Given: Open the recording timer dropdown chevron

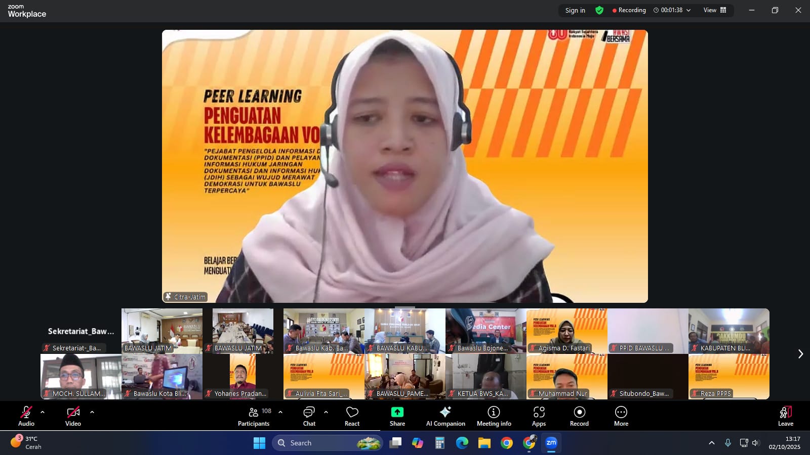Looking at the screenshot, I should pos(688,10).
